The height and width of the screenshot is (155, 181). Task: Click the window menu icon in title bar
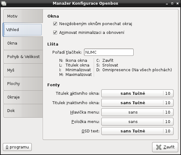3,3
